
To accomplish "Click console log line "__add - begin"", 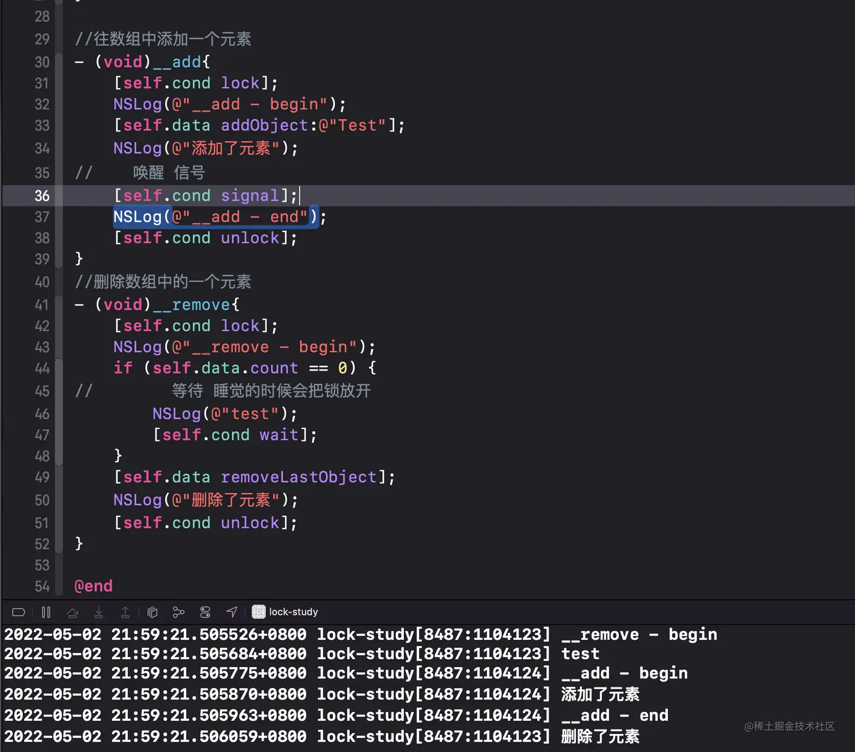I will click(x=346, y=673).
